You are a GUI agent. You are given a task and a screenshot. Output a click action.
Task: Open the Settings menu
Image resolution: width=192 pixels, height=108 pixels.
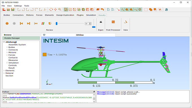pos(18,6)
